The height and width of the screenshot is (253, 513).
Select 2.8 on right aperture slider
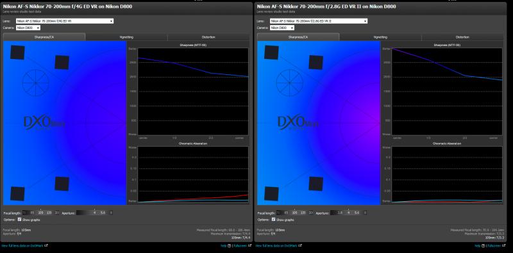tap(340, 213)
